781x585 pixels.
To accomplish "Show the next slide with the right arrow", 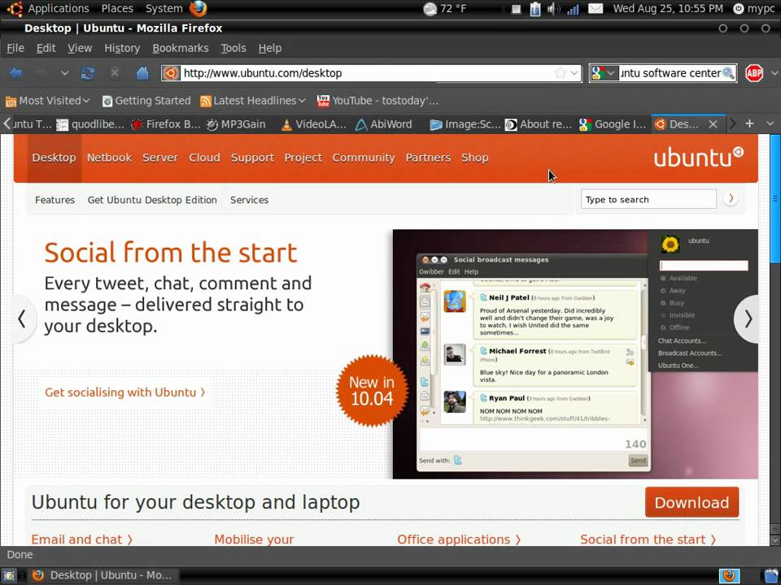I will pos(747,318).
